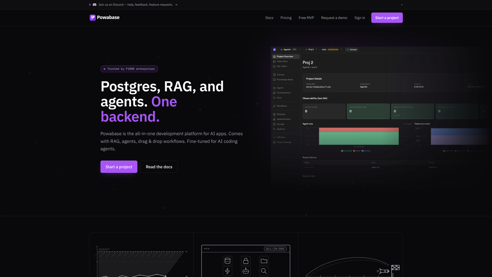The width and height of the screenshot is (492, 277).
Task: Click the database cylinder icon in all-in-one illustration
Action: click(228, 261)
